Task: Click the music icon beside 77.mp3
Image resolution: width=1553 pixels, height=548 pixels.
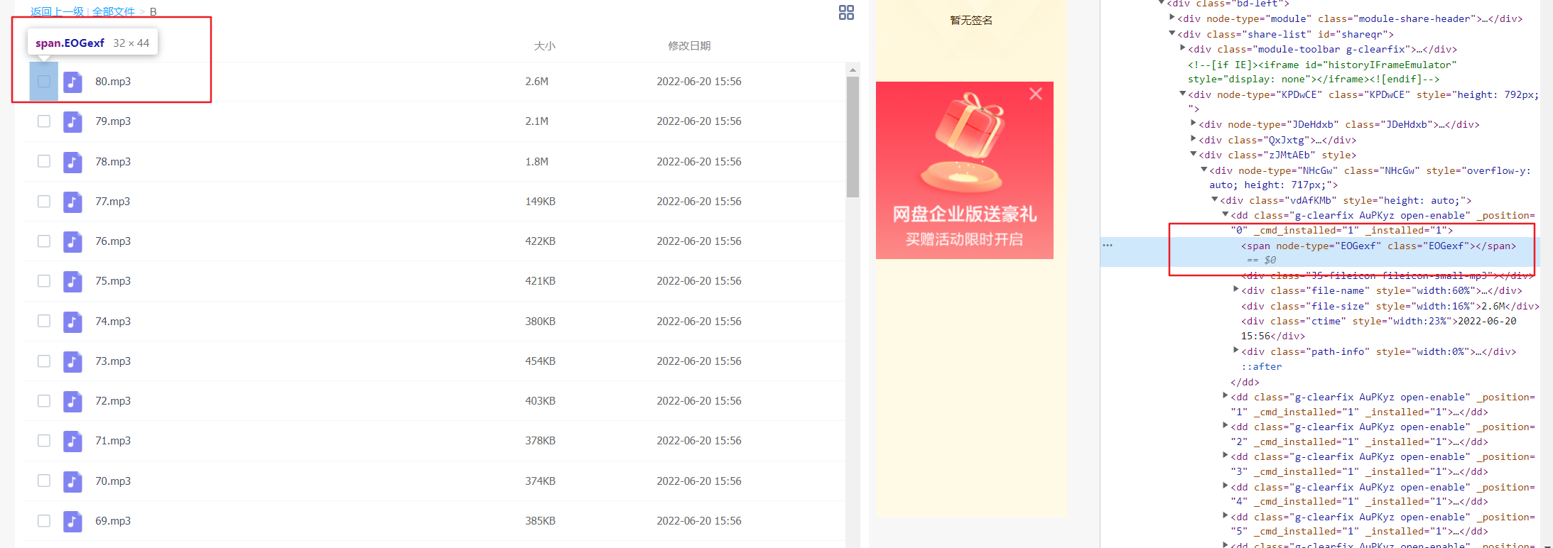Action: [72, 202]
